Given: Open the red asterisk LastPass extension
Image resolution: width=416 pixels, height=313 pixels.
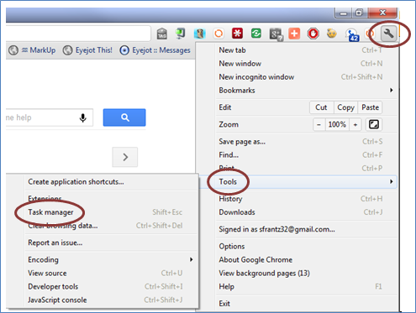Looking at the screenshot, I should pyautogui.click(x=237, y=34).
